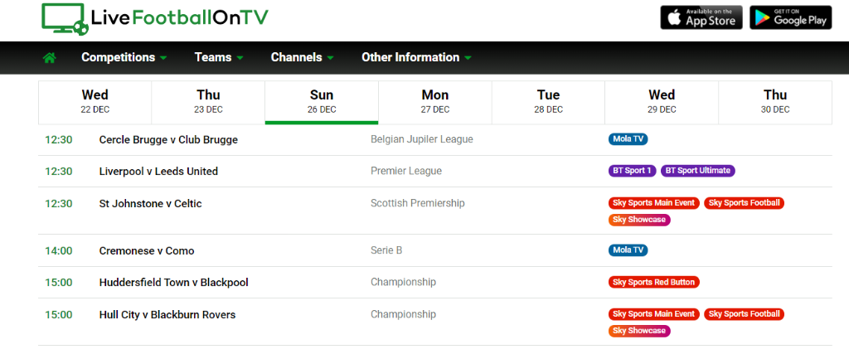
Task: Click Mola TV badge for Cremonese match
Action: tap(628, 250)
